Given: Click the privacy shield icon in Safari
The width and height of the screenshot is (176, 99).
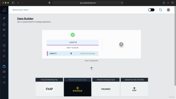Looking at the screenshot, I should pyautogui.click(x=50, y=3).
